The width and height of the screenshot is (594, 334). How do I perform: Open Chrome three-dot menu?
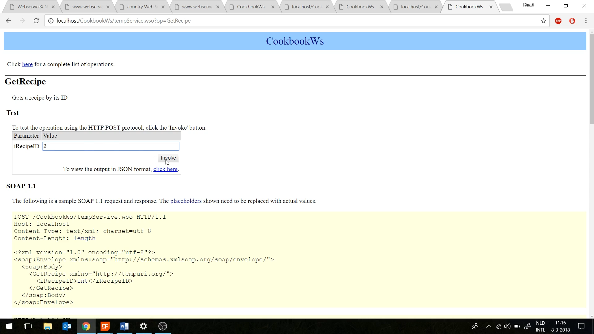click(586, 21)
